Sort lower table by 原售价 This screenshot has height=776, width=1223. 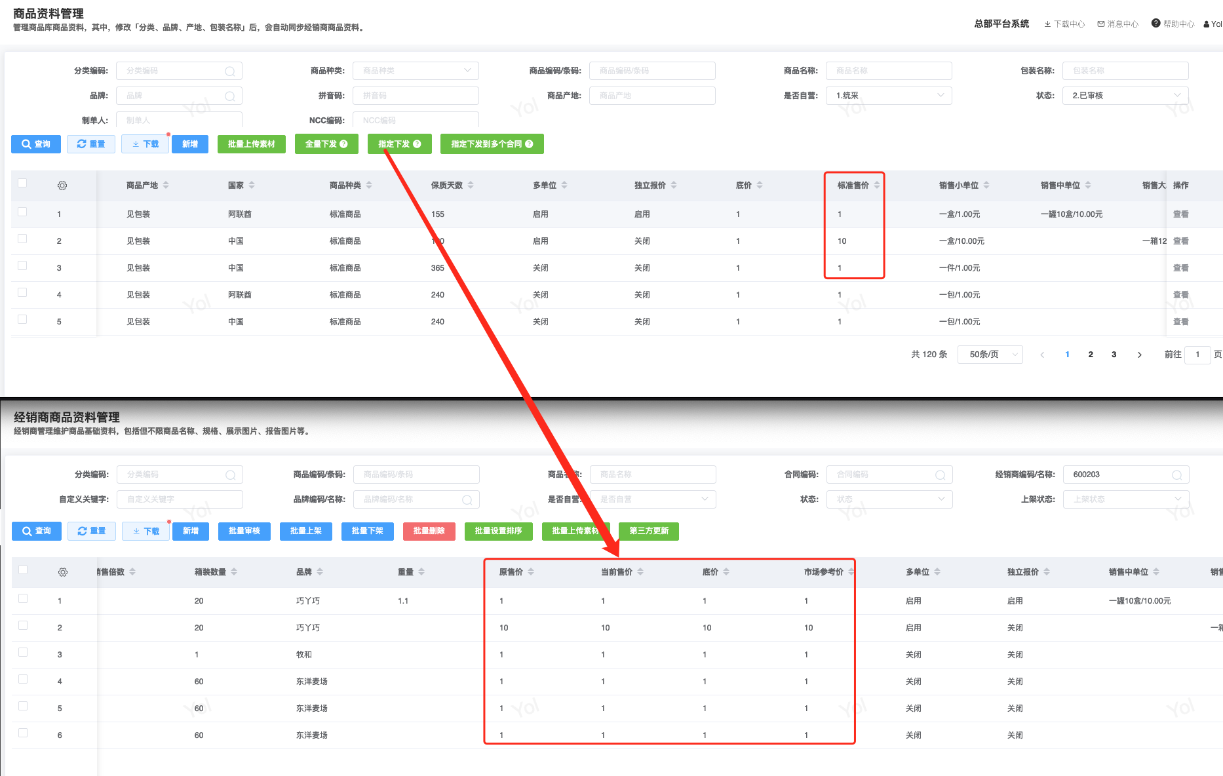point(531,572)
